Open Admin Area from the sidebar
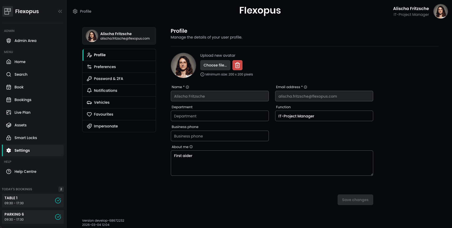Image resolution: width=452 pixels, height=228 pixels. click(x=25, y=41)
